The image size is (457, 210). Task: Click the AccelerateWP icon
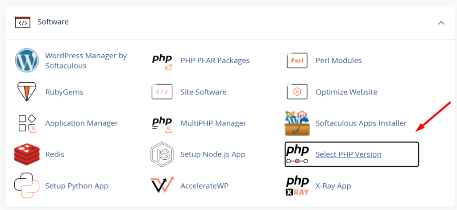click(162, 185)
